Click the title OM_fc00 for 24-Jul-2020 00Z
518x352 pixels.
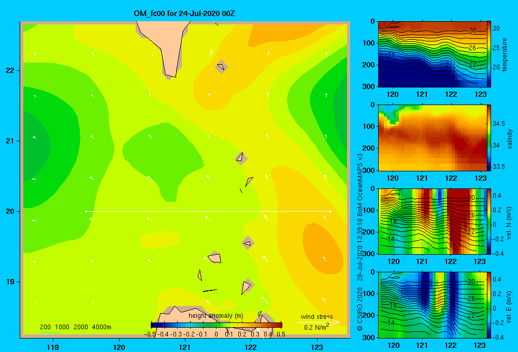(184, 13)
